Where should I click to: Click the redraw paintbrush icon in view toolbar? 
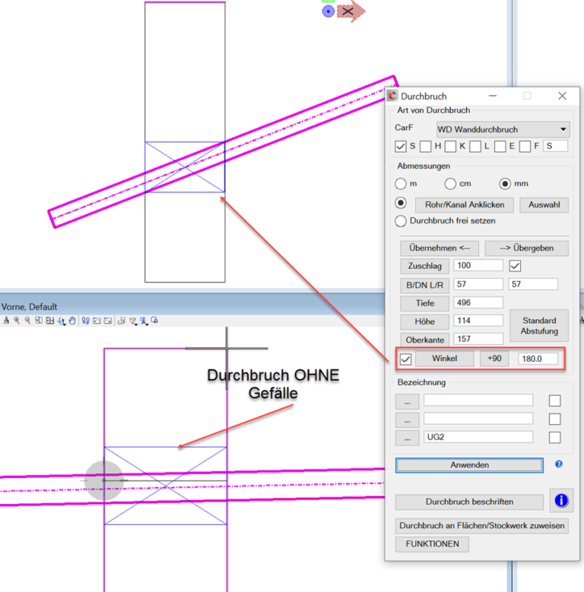click(6, 321)
